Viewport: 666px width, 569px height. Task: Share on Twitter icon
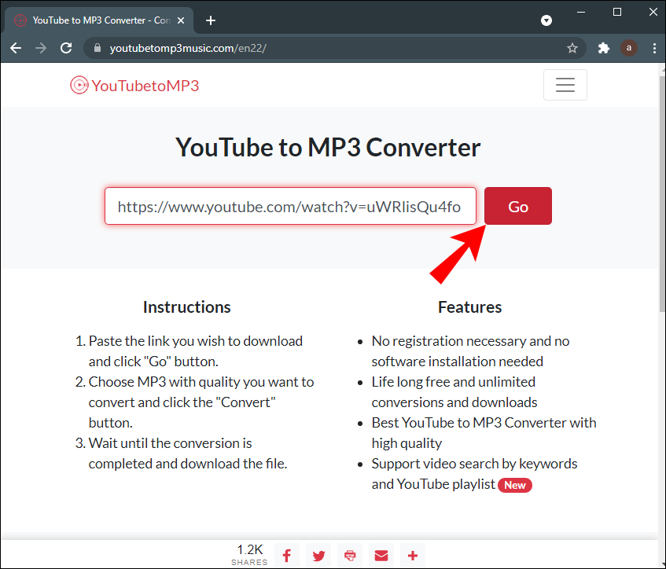(318, 556)
